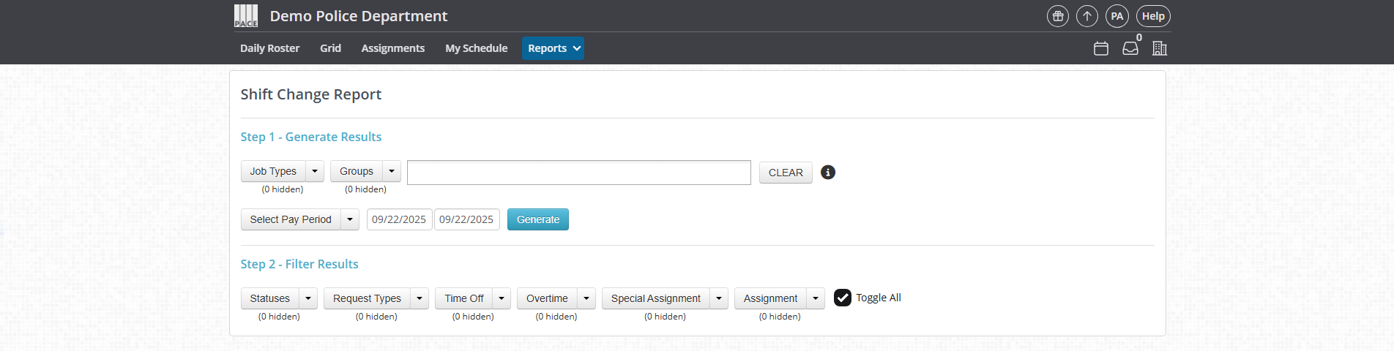
Task: Click the info icon beside CLEAR
Action: [x=828, y=173]
